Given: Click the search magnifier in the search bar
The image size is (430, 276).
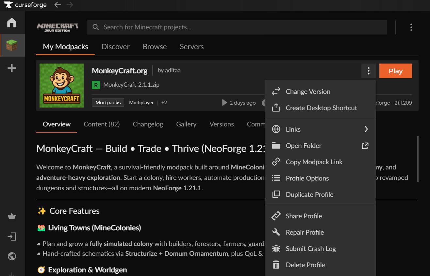Looking at the screenshot, I should coord(95,27).
